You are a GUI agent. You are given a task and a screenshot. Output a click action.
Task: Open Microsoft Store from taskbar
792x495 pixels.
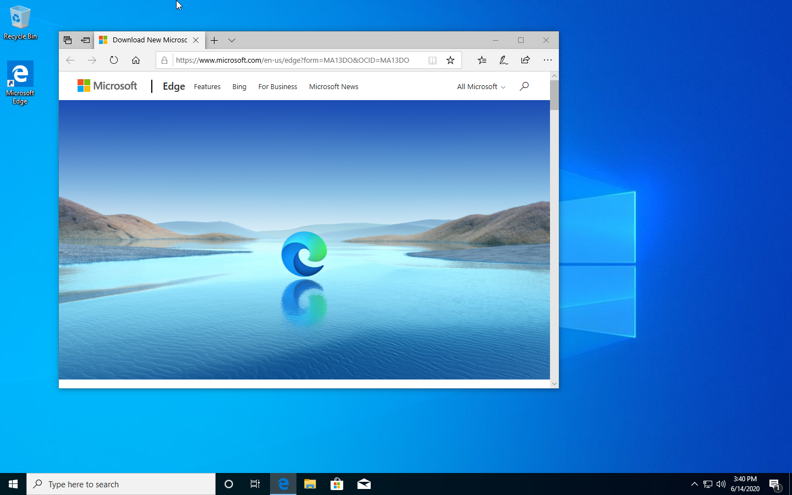[337, 484]
